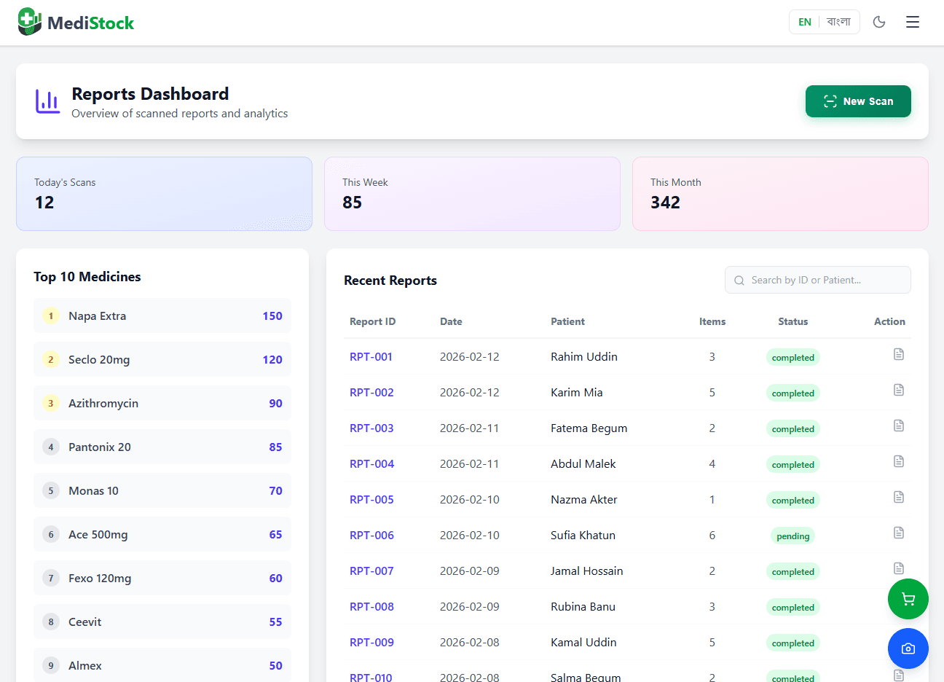Toggle dark mode with the moon icon
Image resolution: width=944 pixels, height=682 pixels.
tap(879, 22)
